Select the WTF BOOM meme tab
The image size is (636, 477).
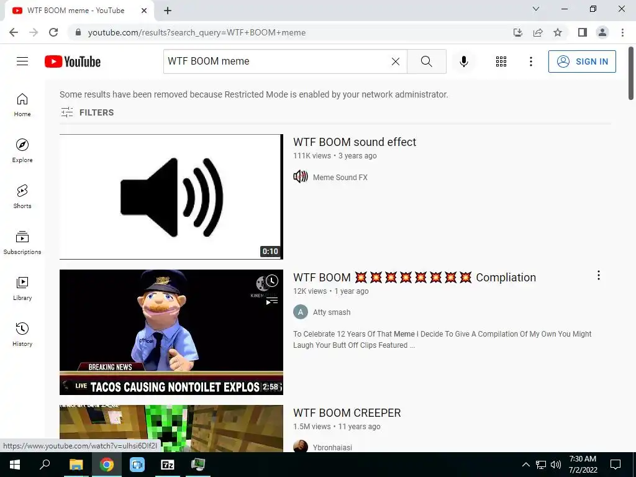click(x=79, y=11)
